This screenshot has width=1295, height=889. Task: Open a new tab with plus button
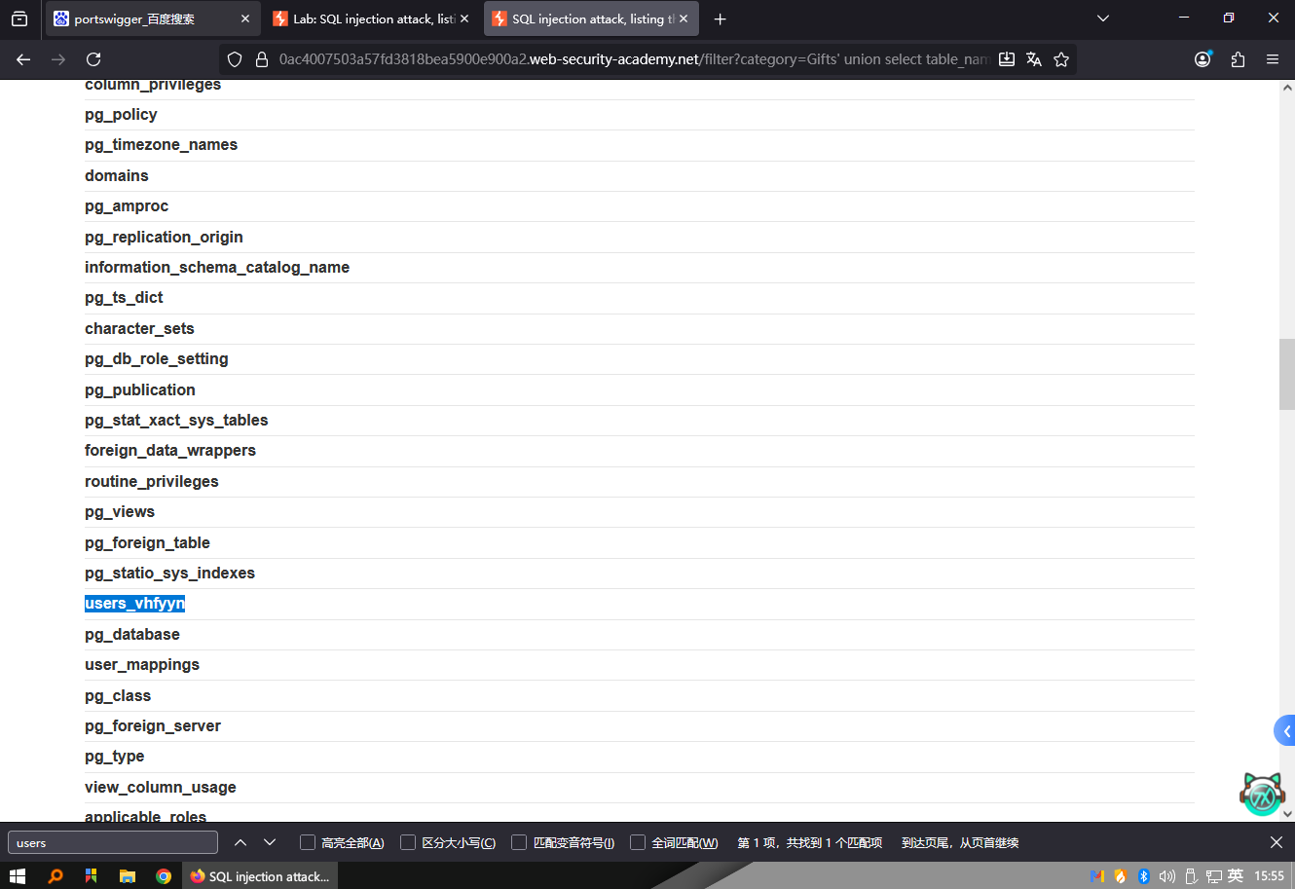click(x=720, y=19)
